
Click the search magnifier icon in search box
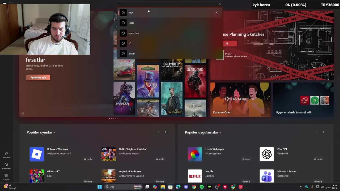(x=220, y=4)
